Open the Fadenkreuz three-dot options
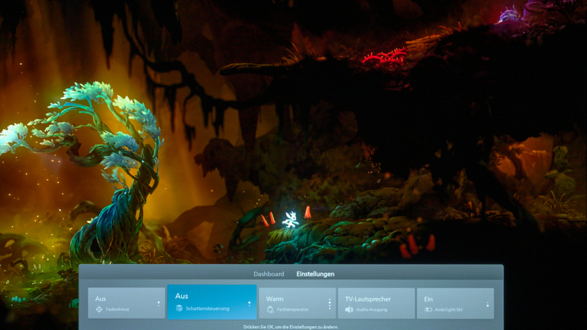Screen dimensions: 587x330 (159, 304)
